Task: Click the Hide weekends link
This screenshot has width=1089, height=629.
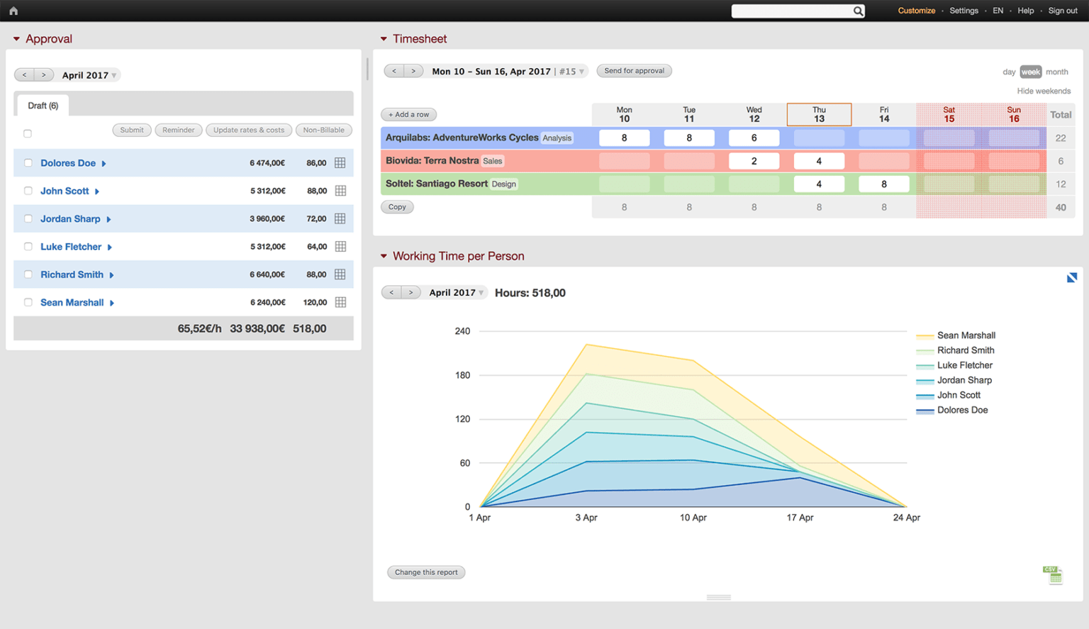Action: pos(1044,91)
